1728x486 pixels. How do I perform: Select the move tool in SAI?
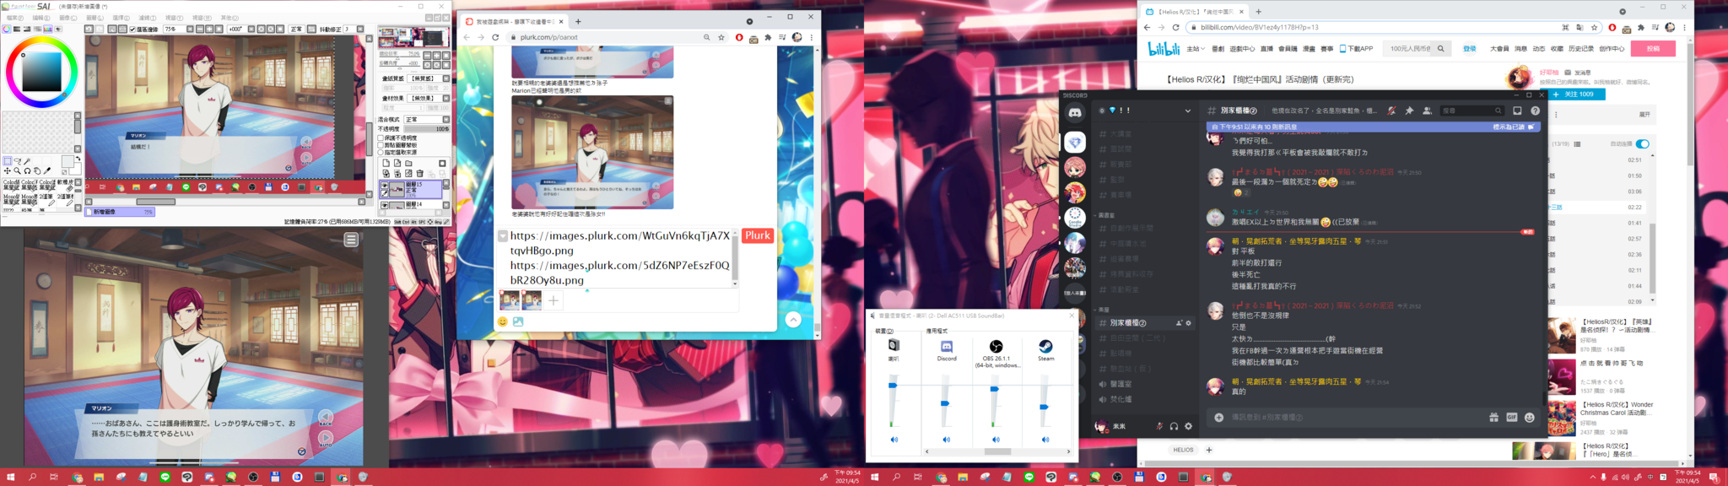point(7,170)
